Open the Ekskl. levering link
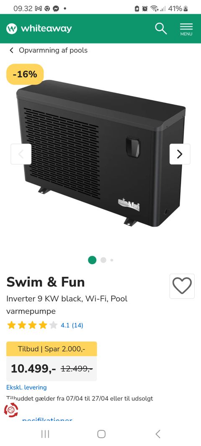This screenshot has height=446, width=201. (x=26, y=387)
